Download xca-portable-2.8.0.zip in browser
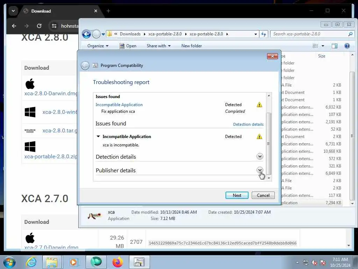The image size is (358, 269). click(51, 157)
